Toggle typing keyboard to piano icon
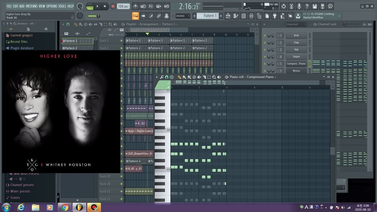The width and height of the screenshot is (377, 212). click(x=135, y=16)
